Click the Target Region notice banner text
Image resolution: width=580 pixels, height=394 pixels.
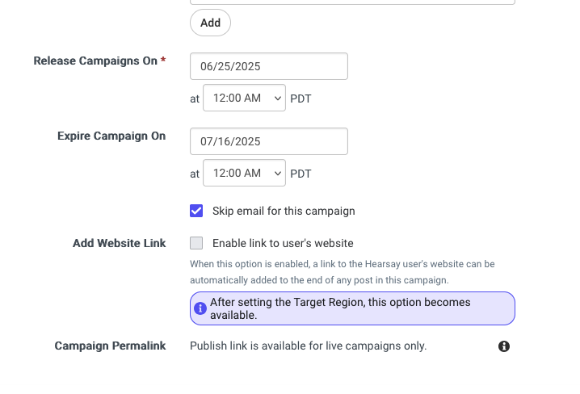340,308
